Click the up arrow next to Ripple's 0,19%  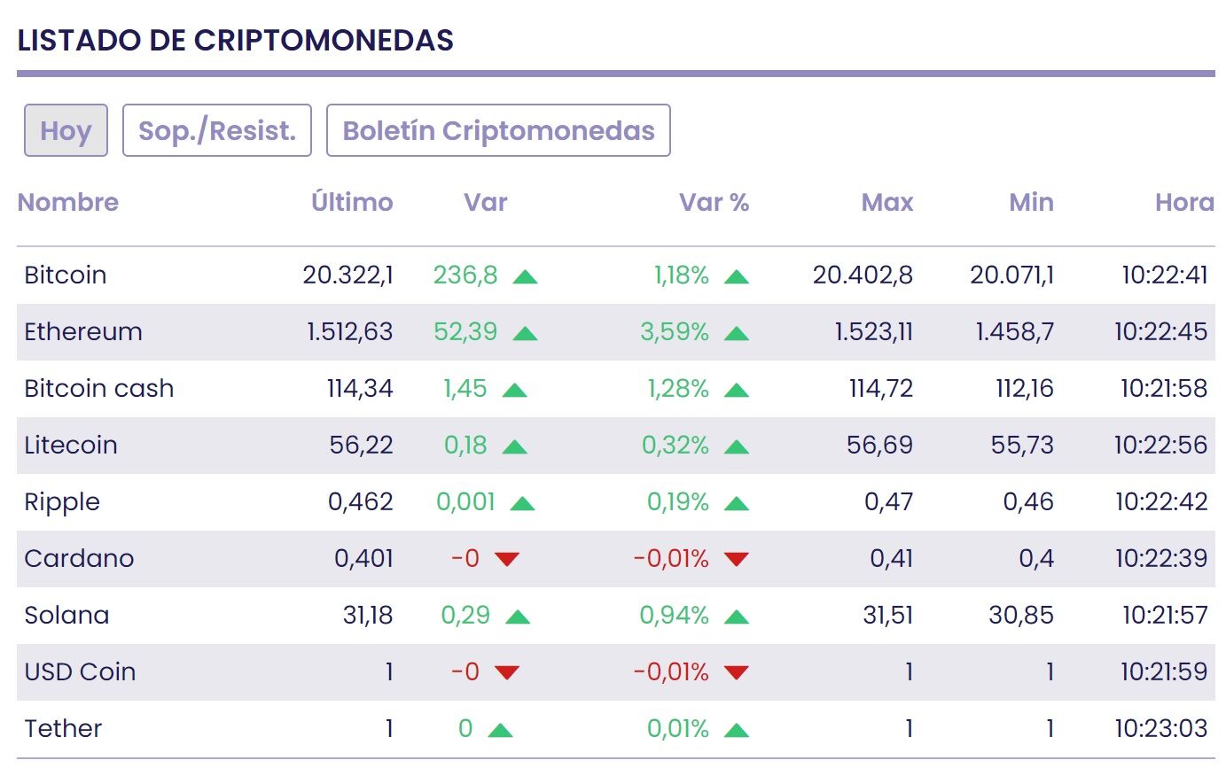(x=736, y=503)
